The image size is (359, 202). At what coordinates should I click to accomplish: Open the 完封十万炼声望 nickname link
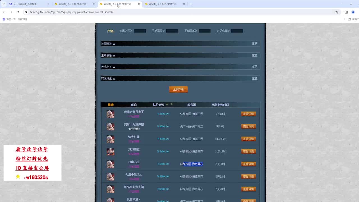coord(134,124)
